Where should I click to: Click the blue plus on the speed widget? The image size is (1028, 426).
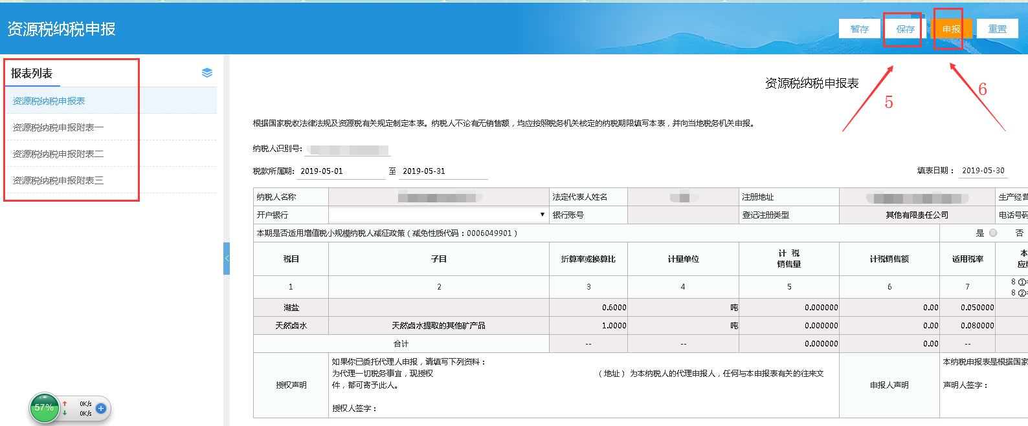point(100,409)
